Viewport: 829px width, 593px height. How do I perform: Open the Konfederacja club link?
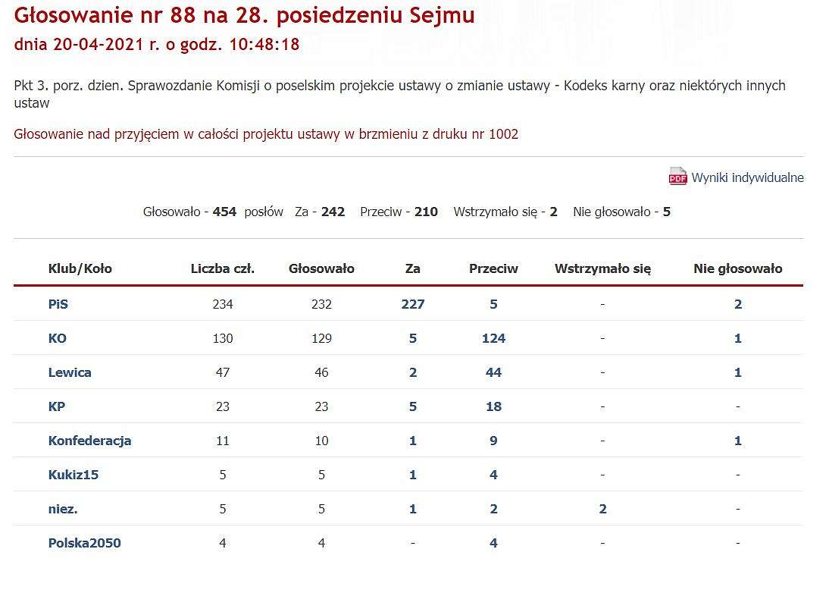click(x=90, y=441)
